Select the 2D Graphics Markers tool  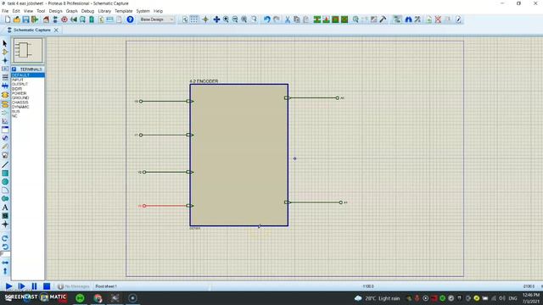click(5, 225)
